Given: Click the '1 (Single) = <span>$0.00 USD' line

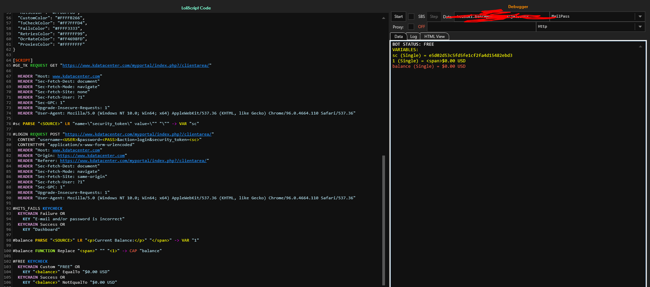Looking at the screenshot, I should pos(429,61).
